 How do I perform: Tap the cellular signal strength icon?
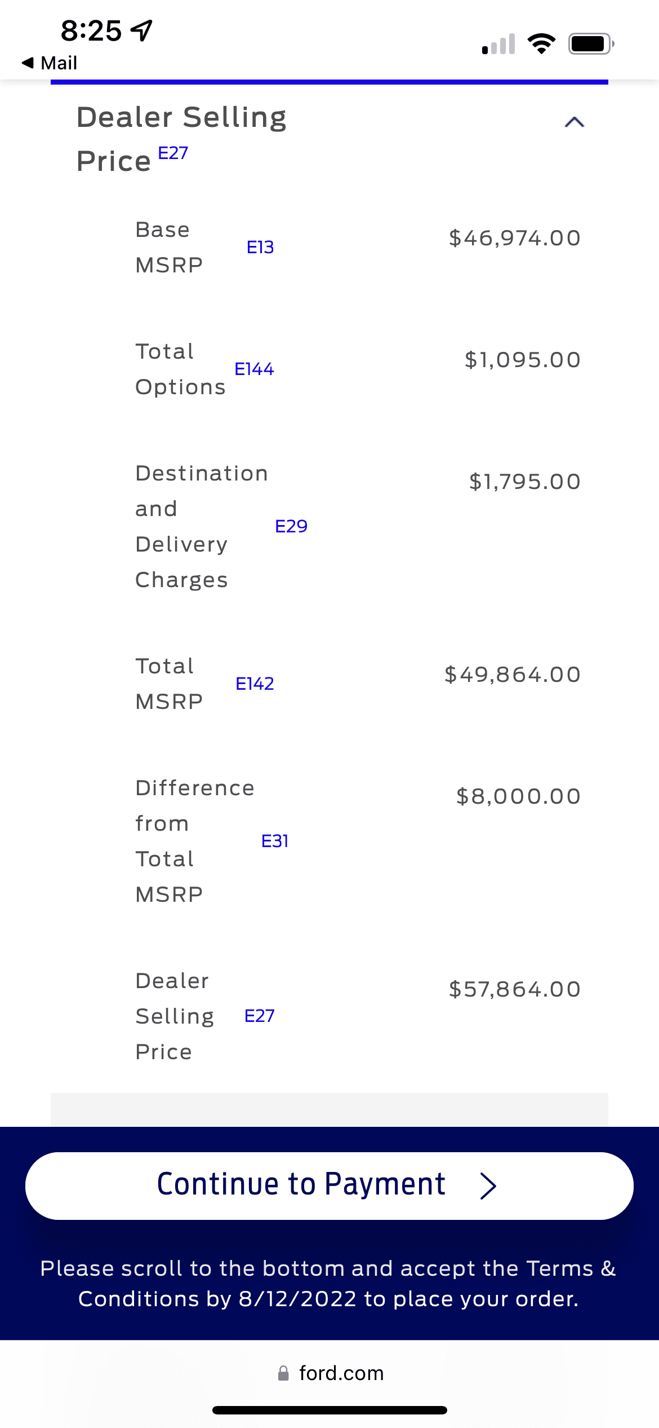click(x=498, y=44)
